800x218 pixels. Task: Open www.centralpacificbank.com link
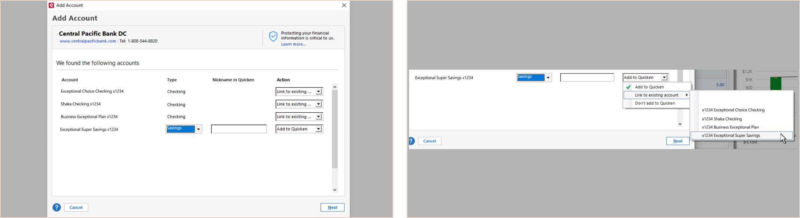[88, 41]
